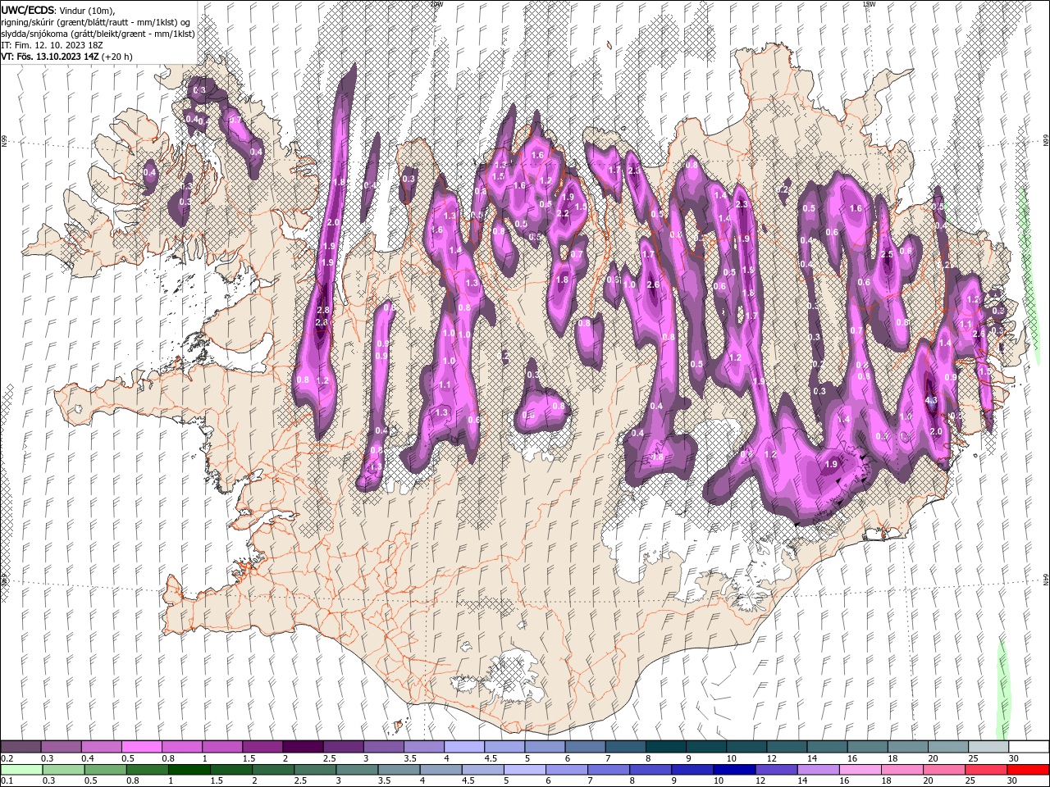The width and height of the screenshot is (1050, 787).
Task: Pick the darkest purple snow-scale swatch labeled 2
Action: click(302, 747)
